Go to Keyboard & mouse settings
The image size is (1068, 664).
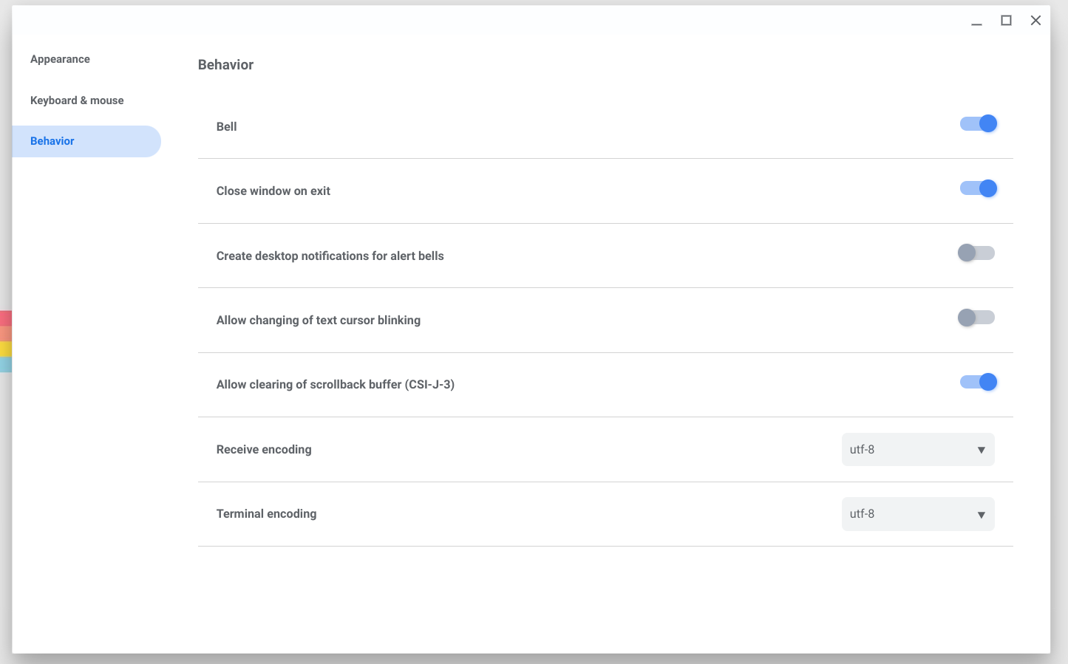[x=77, y=100]
